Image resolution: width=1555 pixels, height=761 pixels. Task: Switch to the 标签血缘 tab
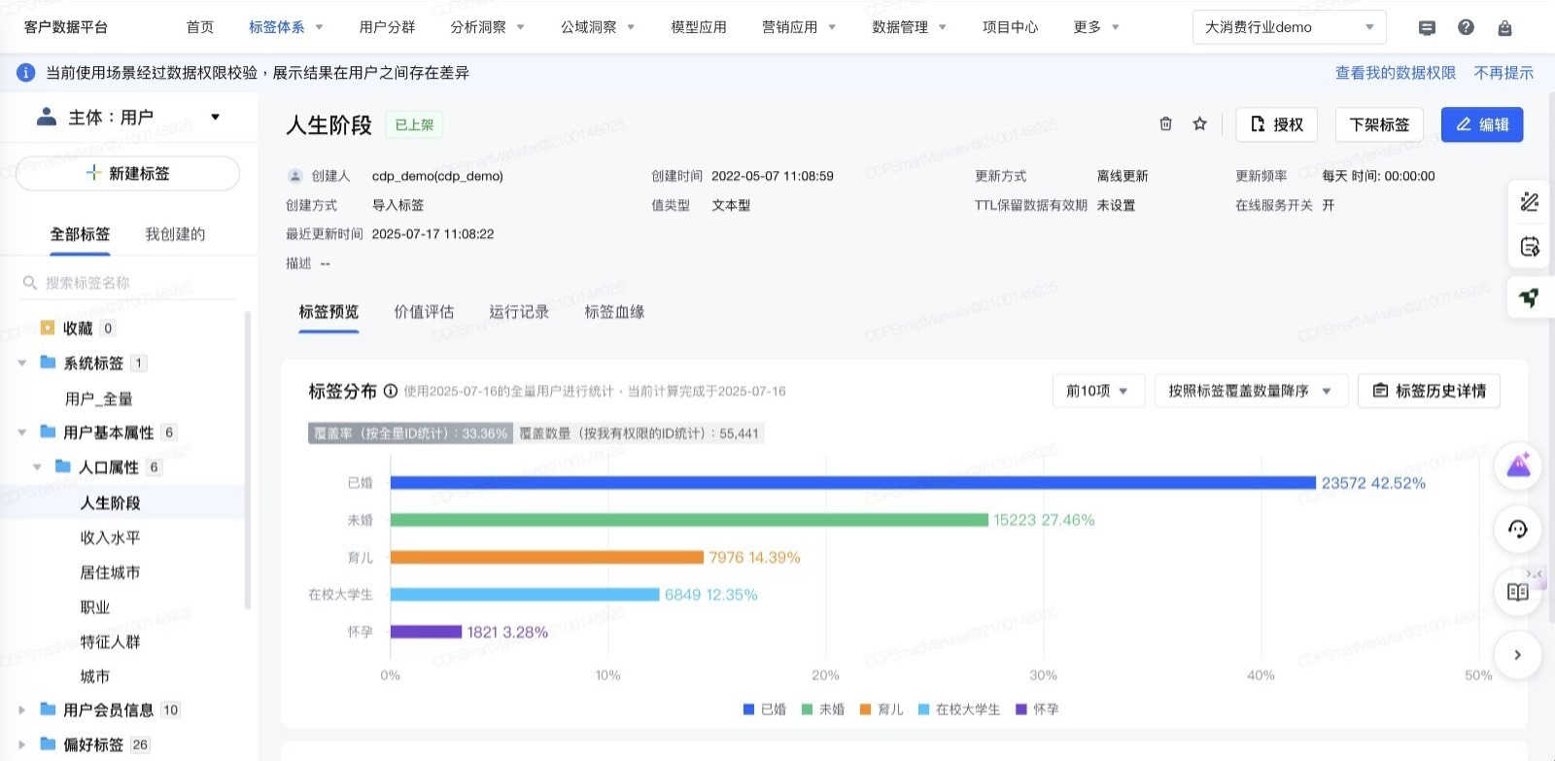point(614,312)
